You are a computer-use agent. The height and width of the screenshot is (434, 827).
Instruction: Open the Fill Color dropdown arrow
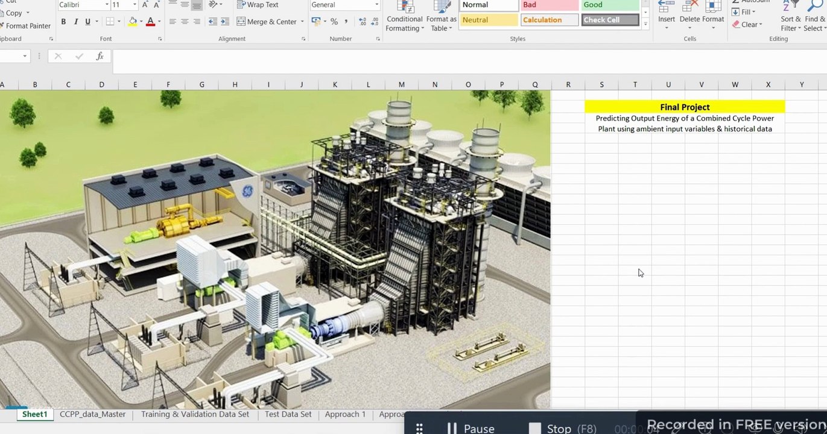[141, 22]
